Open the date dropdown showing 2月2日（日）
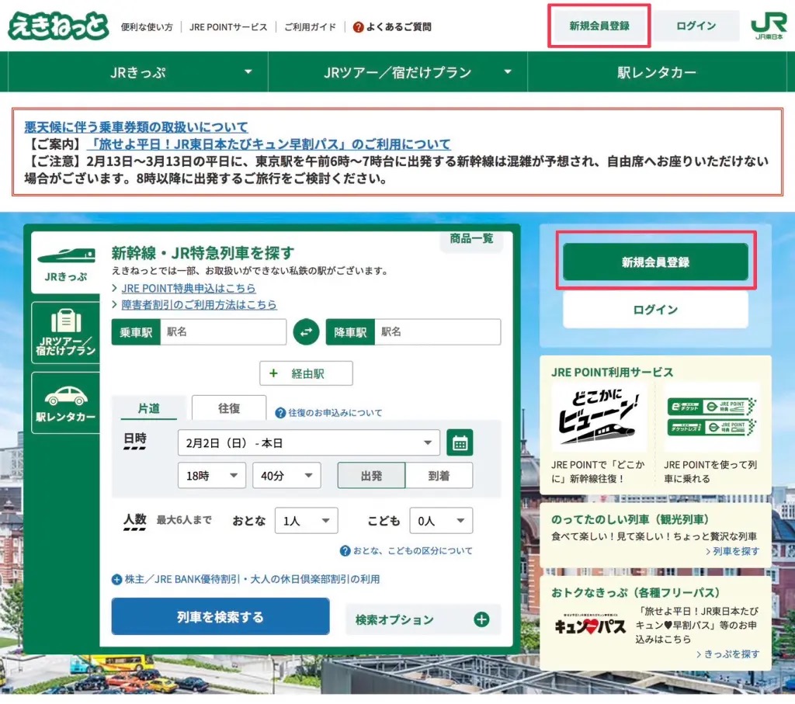This screenshot has width=795, height=704. pyautogui.click(x=309, y=443)
